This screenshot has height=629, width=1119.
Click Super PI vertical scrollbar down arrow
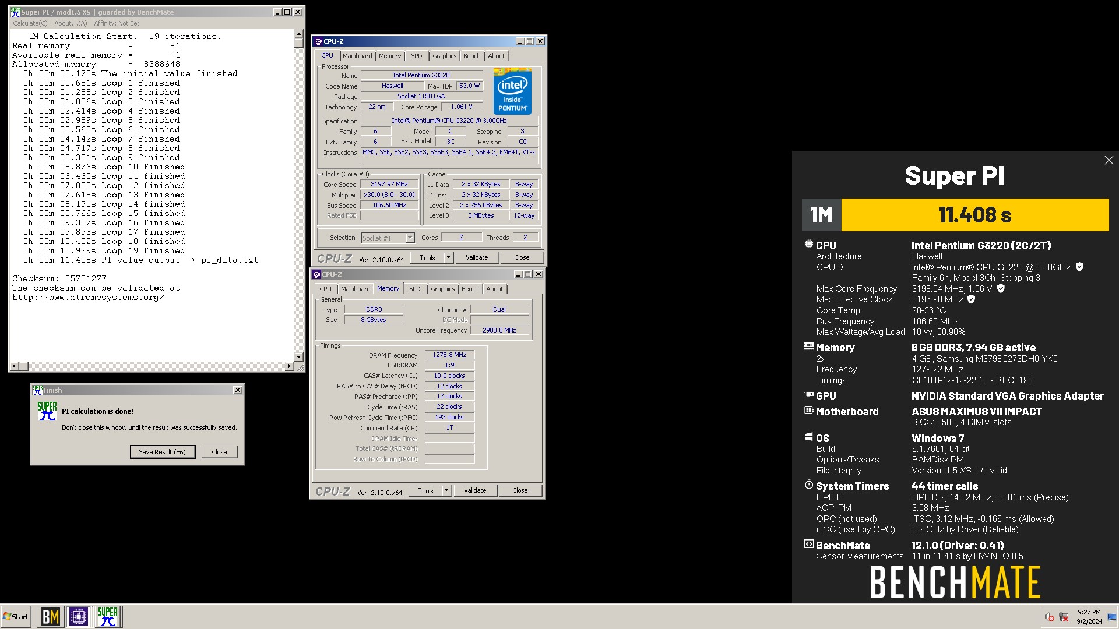(x=298, y=356)
